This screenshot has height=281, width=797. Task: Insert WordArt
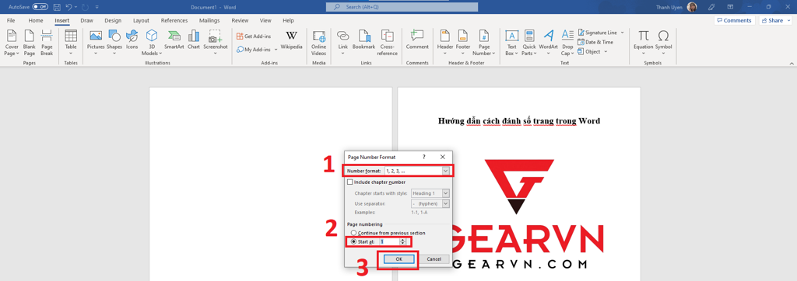pyautogui.click(x=549, y=43)
